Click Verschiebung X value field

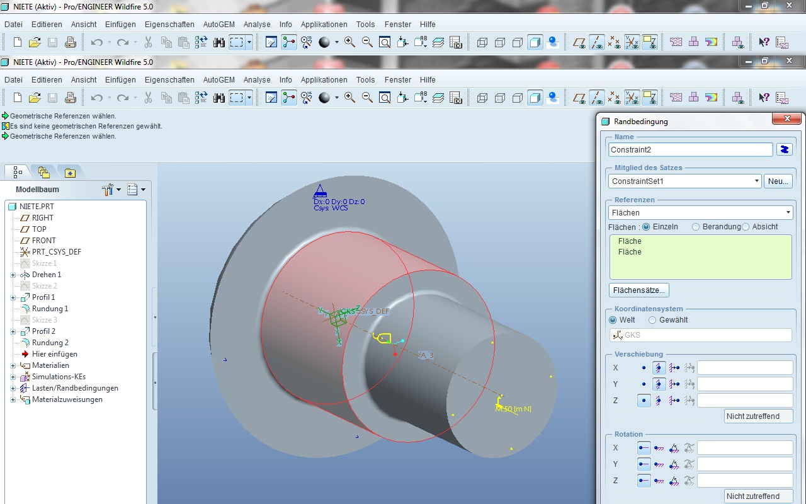pyautogui.click(x=745, y=368)
